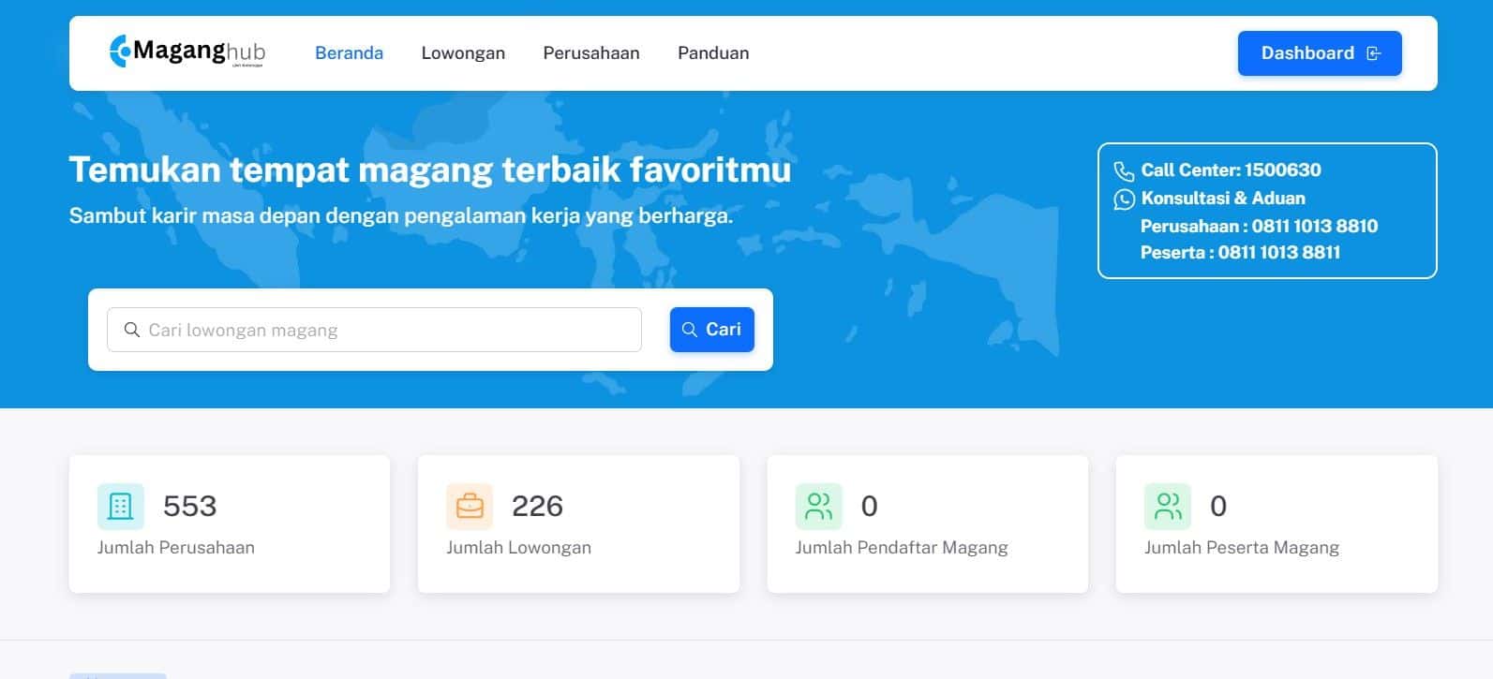1493x679 pixels.
Task: Open the Panduan navigation link
Action: (x=713, y=53)
